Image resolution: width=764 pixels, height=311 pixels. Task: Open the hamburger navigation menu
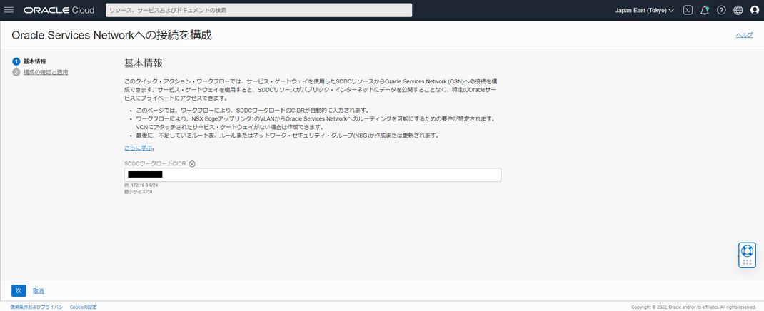click(x=9, y=10)
